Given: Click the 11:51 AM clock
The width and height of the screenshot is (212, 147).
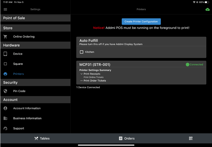Looking at the screenshot, I should click(x=8, y=2).
